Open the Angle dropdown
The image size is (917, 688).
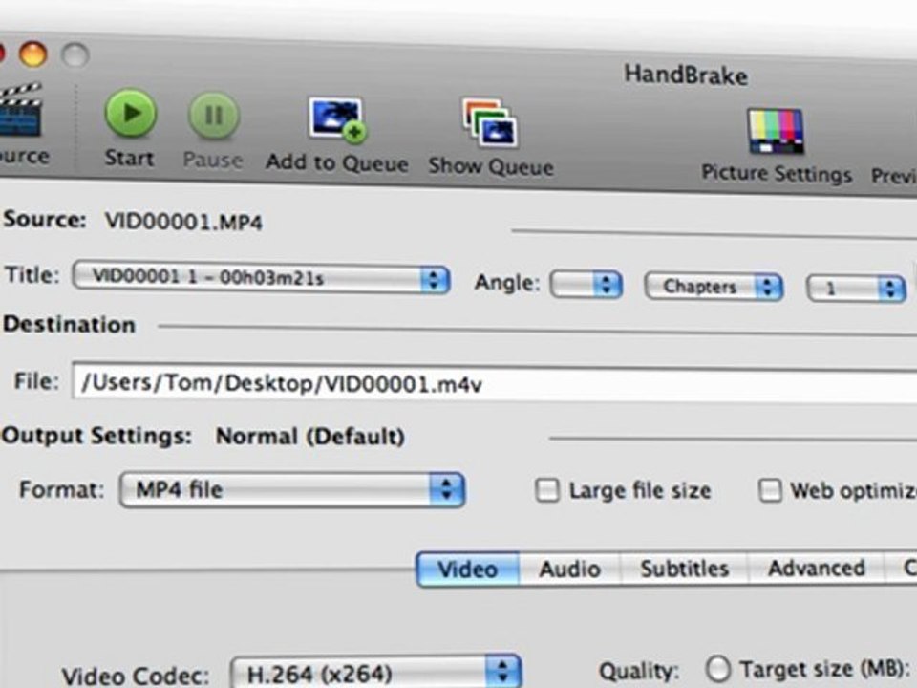[586, 285]
